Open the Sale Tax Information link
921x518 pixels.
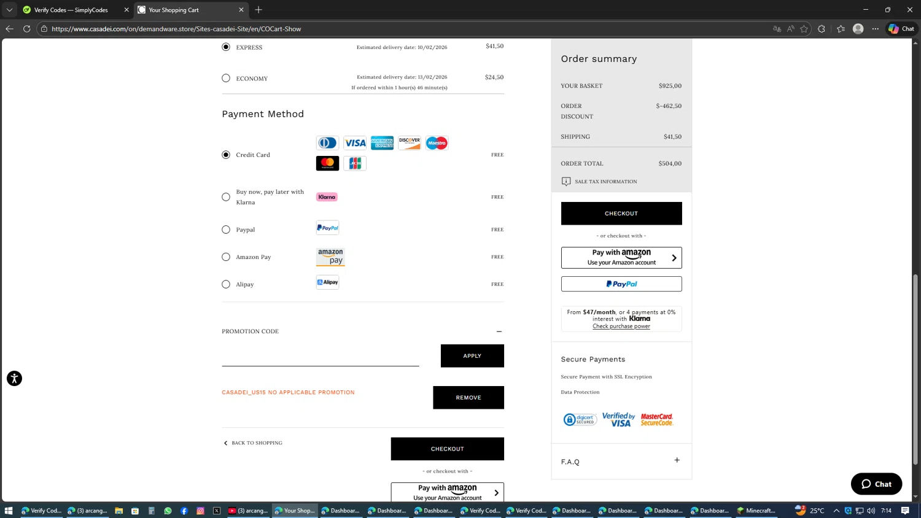pos(606,182)
